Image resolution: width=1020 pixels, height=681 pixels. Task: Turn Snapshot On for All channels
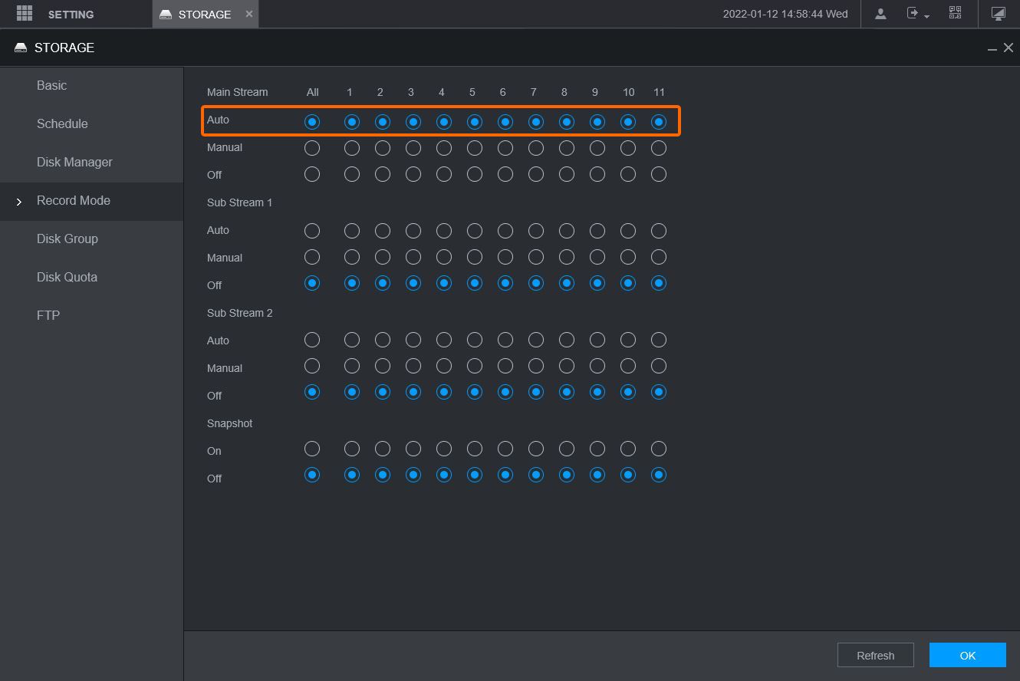click(312, 449)
